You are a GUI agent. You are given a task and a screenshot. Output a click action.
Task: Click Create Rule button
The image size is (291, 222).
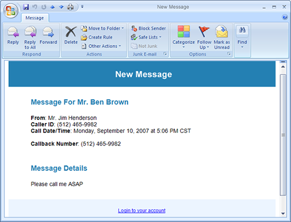tap(97, 37)
